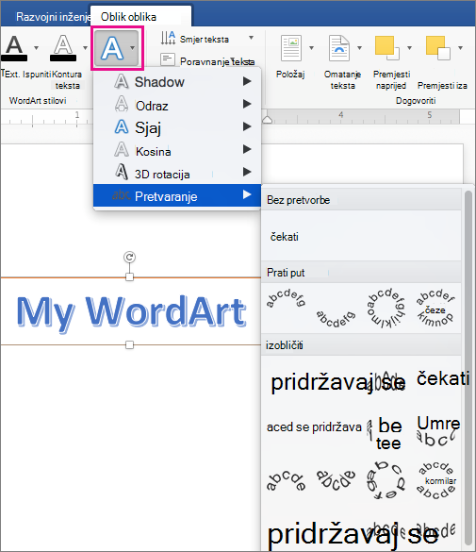Click the Premjesti iza send backward icon
476x552 pixels.
(437, 48)
